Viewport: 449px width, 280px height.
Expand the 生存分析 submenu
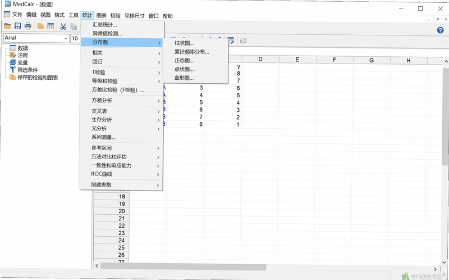tap(122, 120)
